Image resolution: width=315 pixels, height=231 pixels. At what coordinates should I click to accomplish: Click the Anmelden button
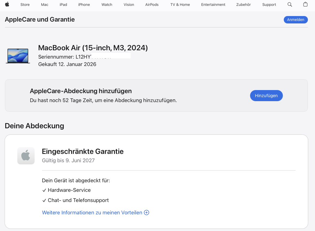[296, 20]
